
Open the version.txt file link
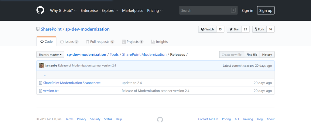[51, 91]
